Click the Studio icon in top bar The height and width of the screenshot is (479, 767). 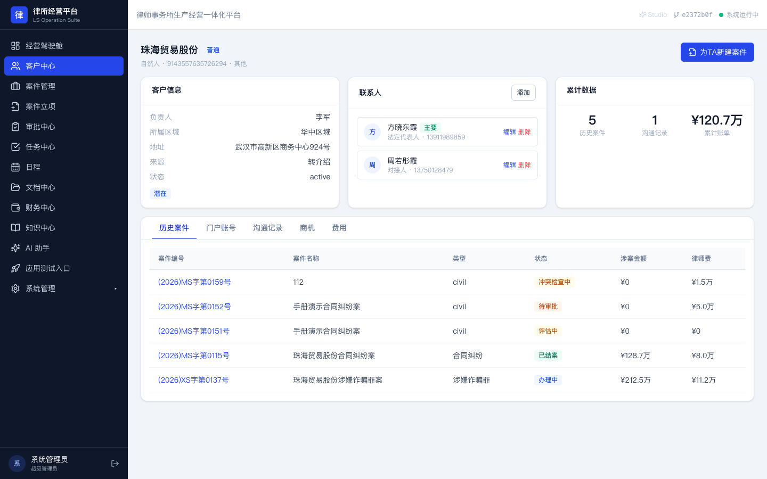click(642, 15)
